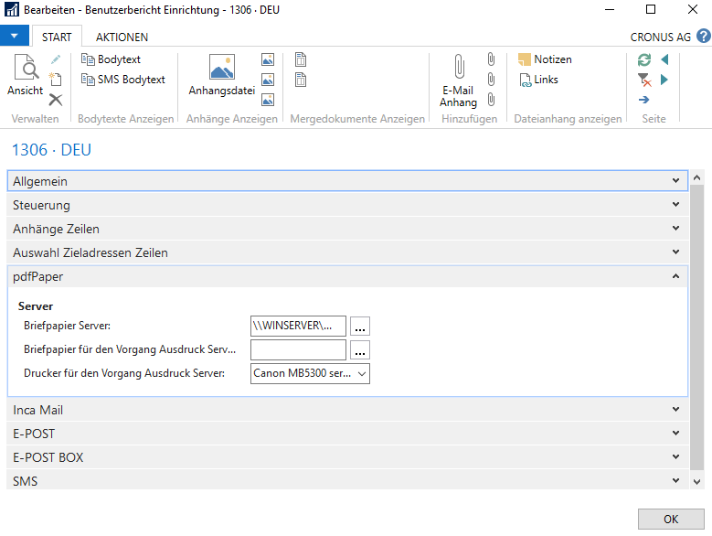Image resolution: width=712 pixels, height=536 pixels.
Task: Switch to the AKTIONEN ribbon tab
Action: click(122, 37)
